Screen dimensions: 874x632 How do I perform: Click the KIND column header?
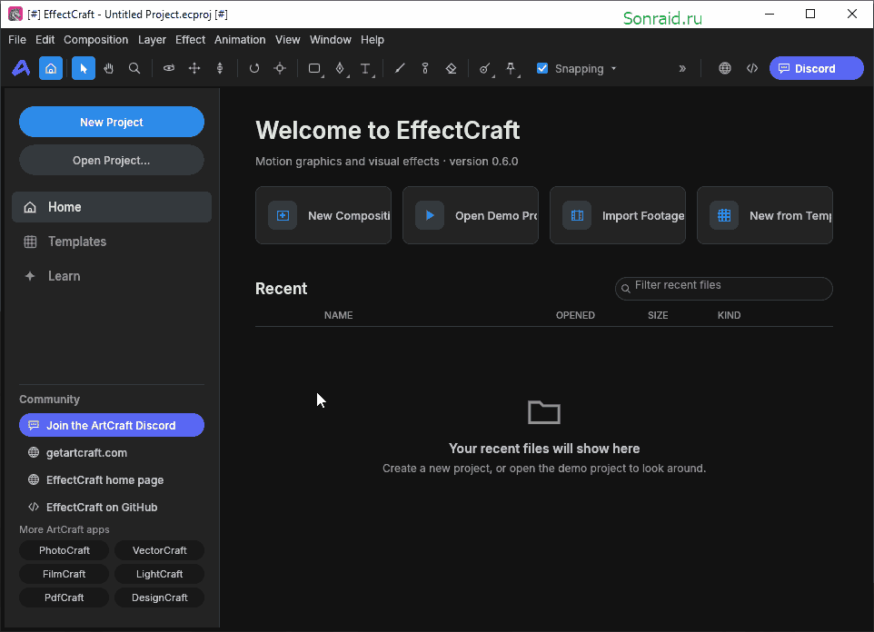[729, 315]
